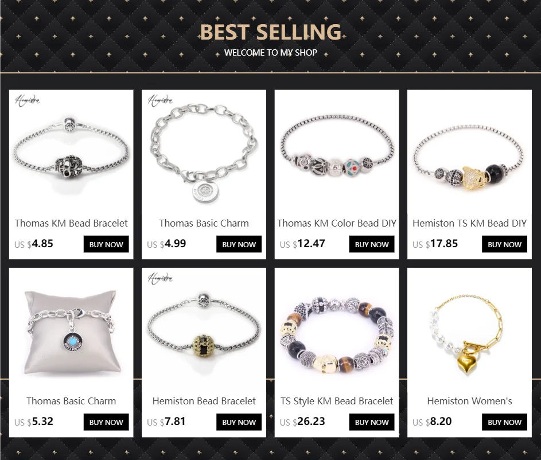Buy the $4.85 Thomas KM Bead Bracelet
This screenshot has height=460, width=541.
click(x=106, y=244)
